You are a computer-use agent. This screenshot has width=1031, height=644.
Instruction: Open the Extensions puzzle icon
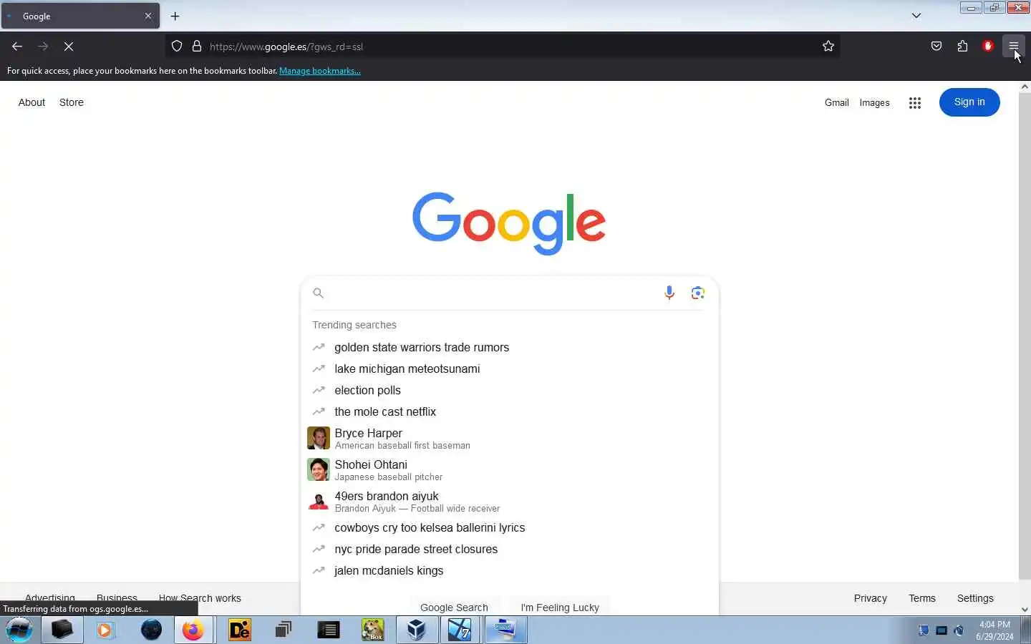click(962, 47)
